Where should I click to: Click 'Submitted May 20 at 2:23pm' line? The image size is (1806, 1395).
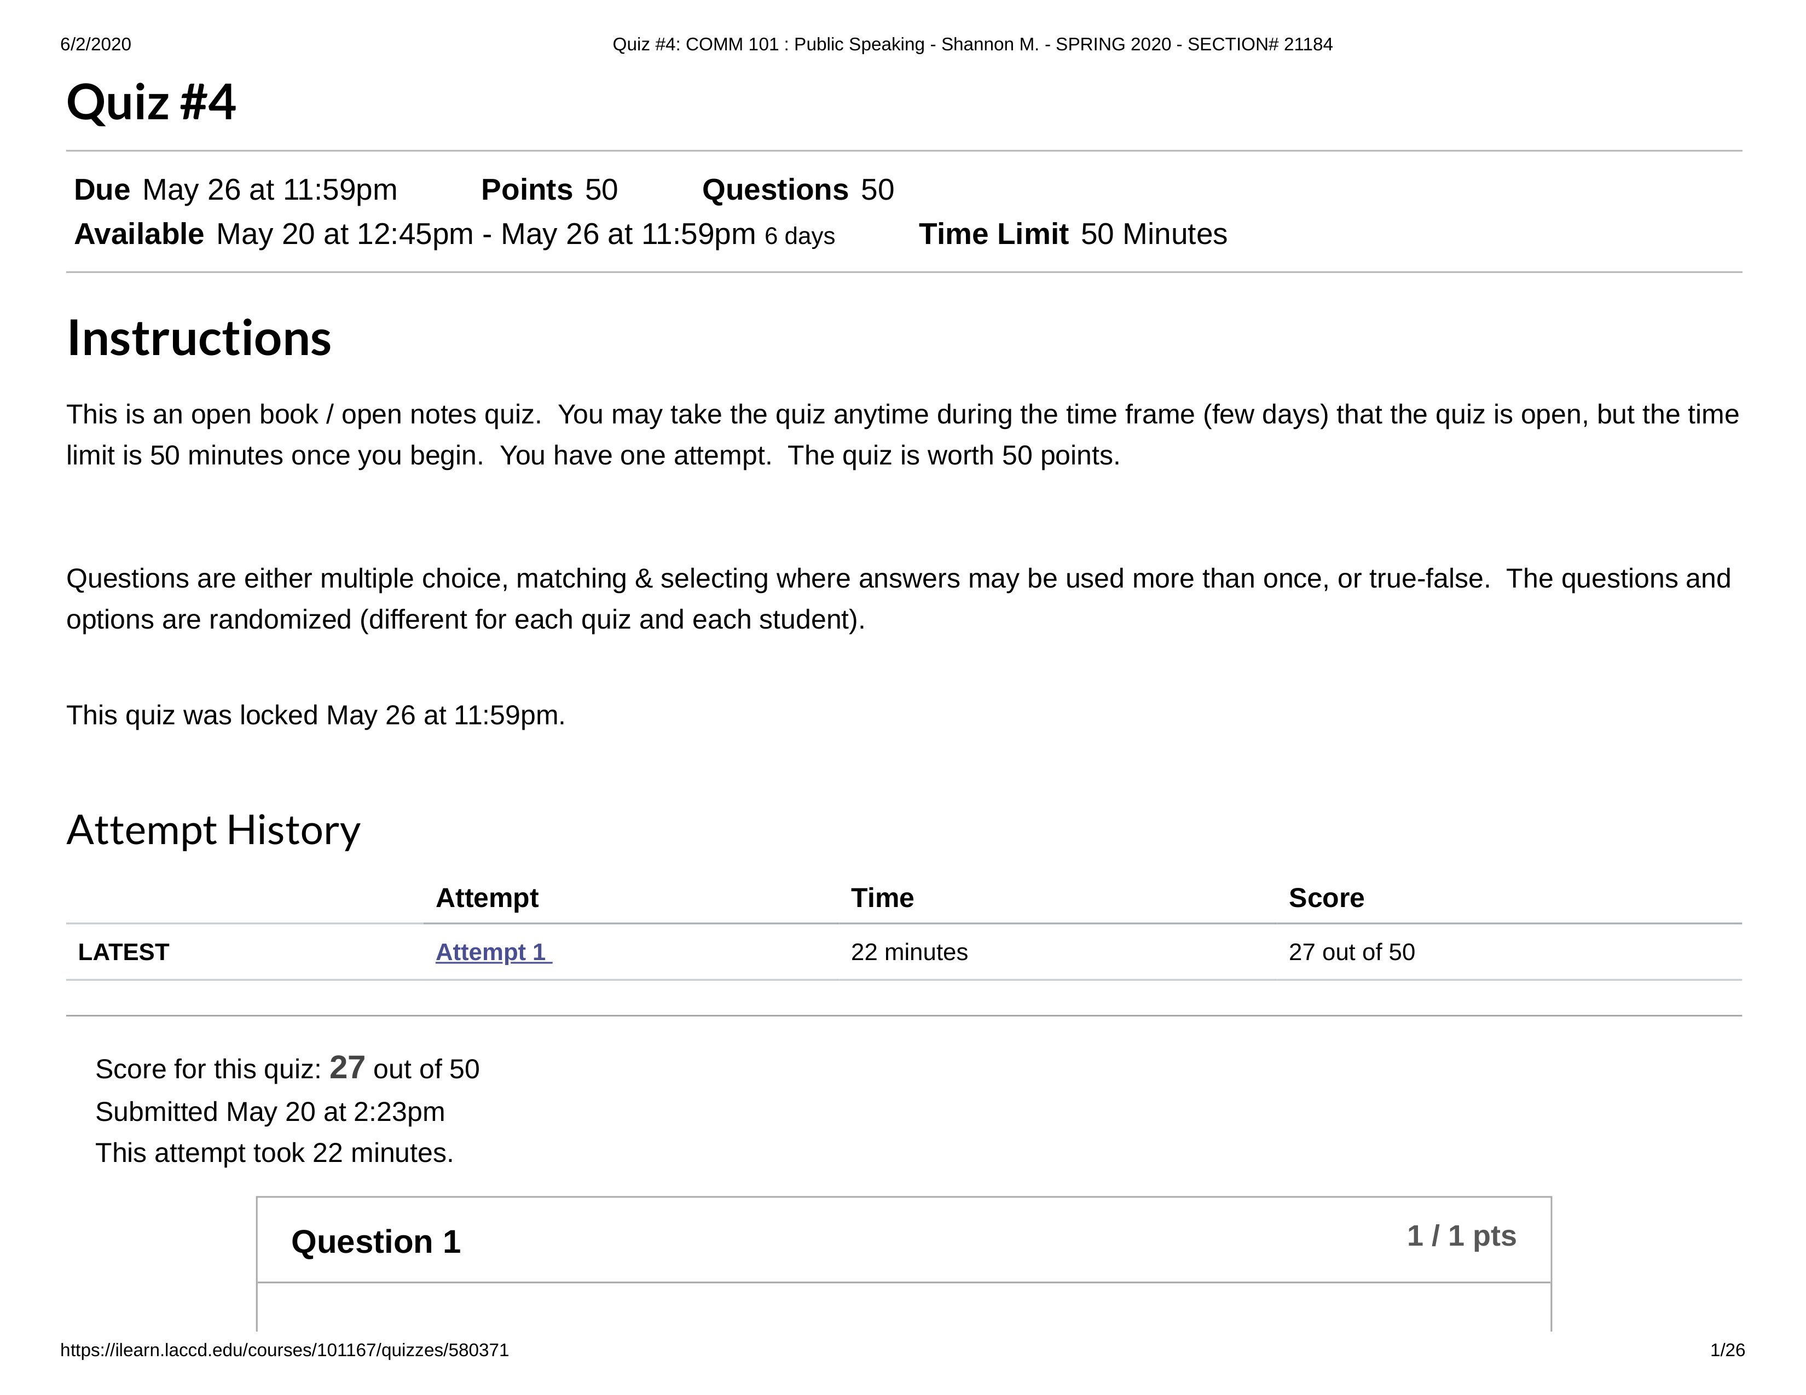pos(270,1112)
